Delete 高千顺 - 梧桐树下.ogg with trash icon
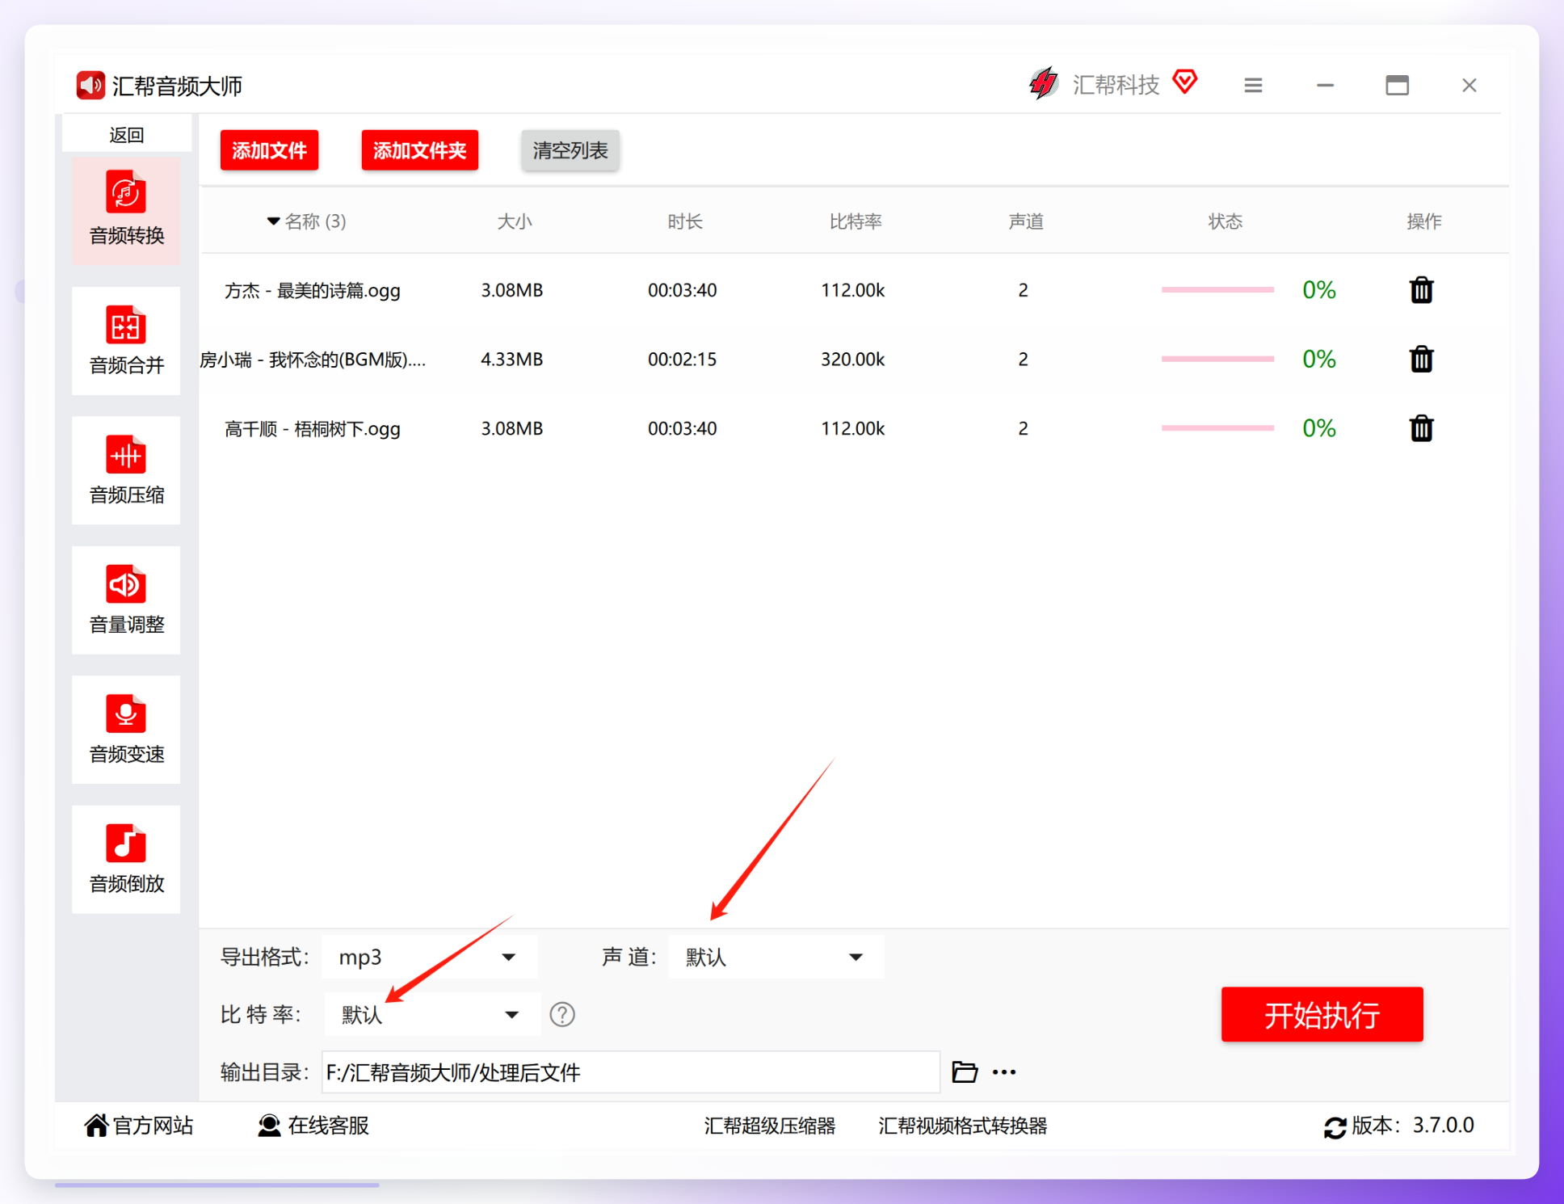Screen dimensions: 1564x1204 (1421, 428)
